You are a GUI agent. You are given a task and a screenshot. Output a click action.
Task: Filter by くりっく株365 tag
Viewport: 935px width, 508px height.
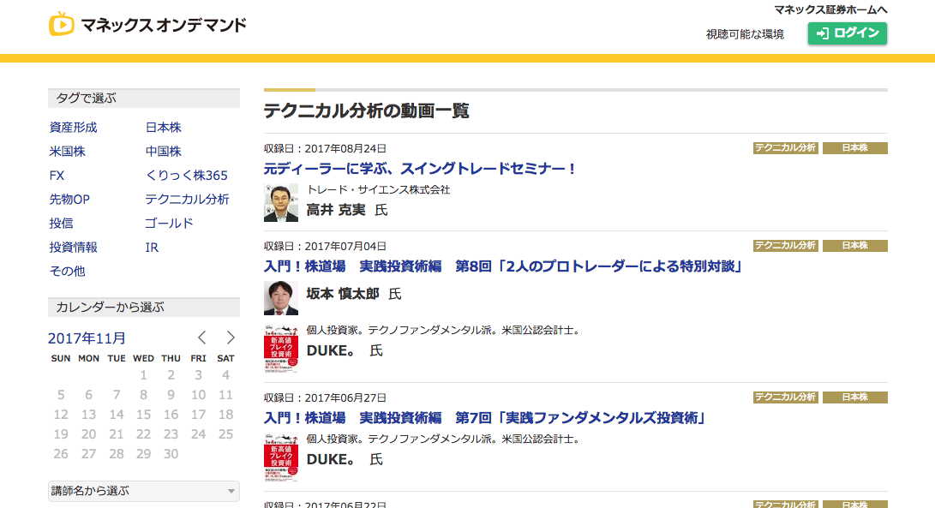coord(187,176)
